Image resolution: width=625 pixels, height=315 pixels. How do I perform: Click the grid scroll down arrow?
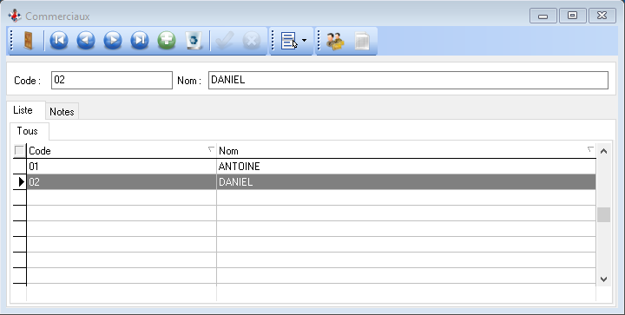point(603,279)
